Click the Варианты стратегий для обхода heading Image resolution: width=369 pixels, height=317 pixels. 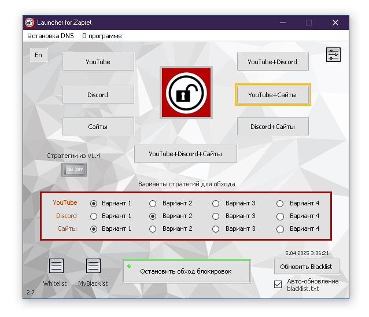187,184
